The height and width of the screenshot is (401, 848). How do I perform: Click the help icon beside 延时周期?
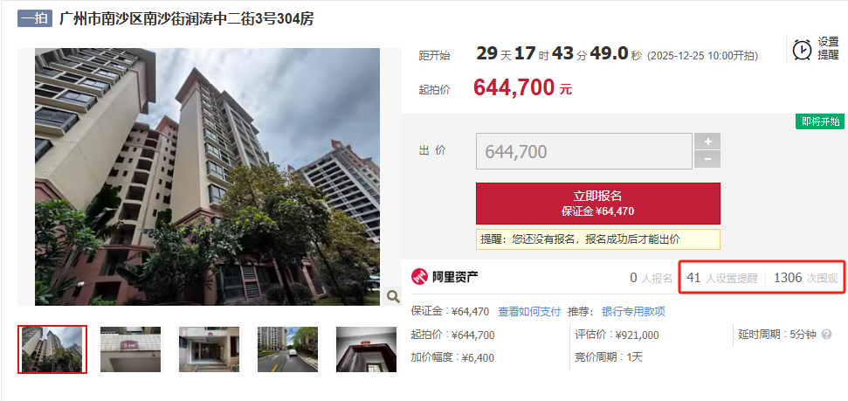coord(826,335)
